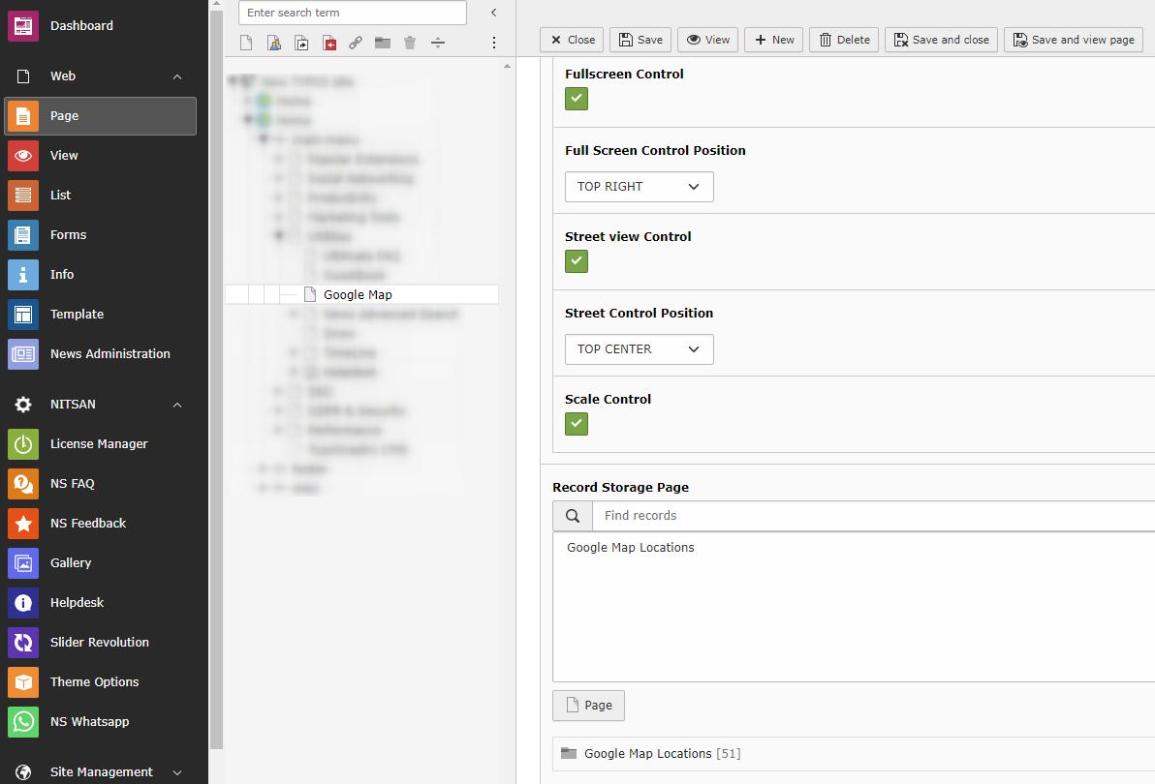Open the Web group label
The width and height of the screenshot is (1155, 784).
[63, 76]
